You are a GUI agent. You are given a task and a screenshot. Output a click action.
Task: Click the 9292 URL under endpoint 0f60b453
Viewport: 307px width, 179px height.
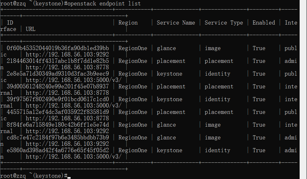pyautogui.click(x=67, y=55)
